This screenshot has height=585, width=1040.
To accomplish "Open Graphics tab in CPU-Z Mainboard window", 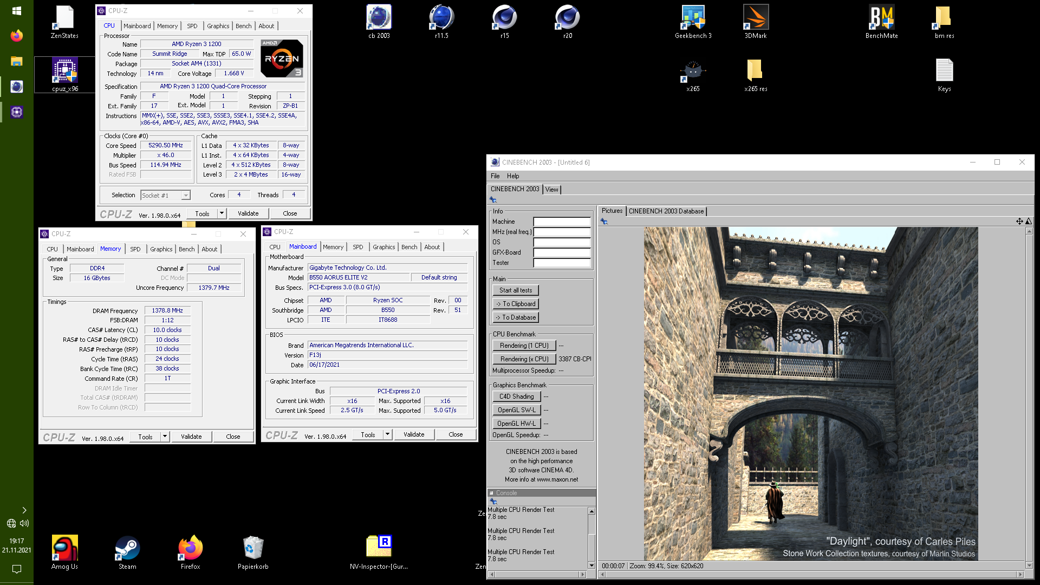I will pyautogui.click(x=384, y=247).
